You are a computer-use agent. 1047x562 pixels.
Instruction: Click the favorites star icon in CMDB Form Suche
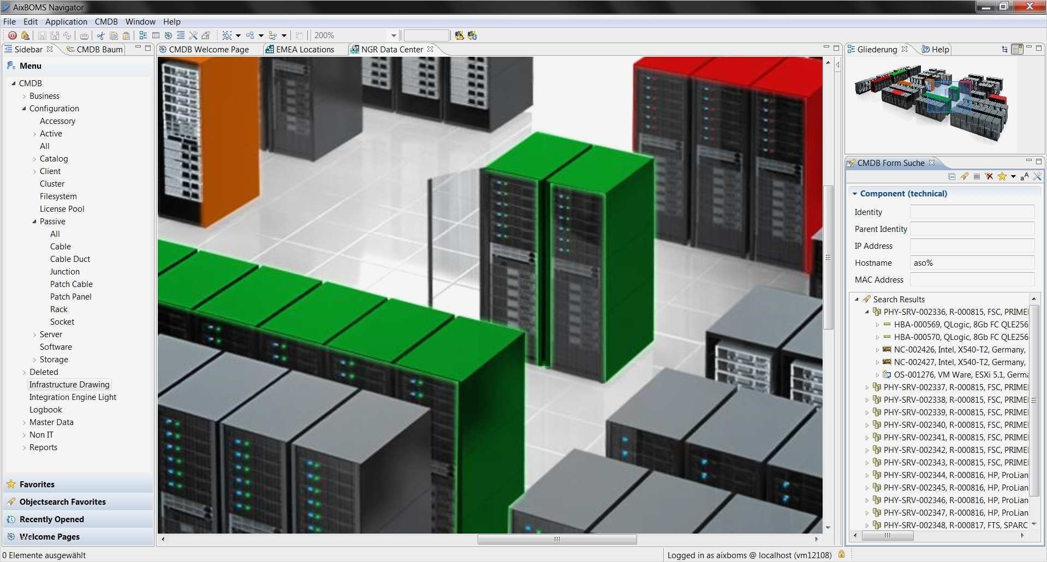pyautogui.click(x=1002, y=176)
